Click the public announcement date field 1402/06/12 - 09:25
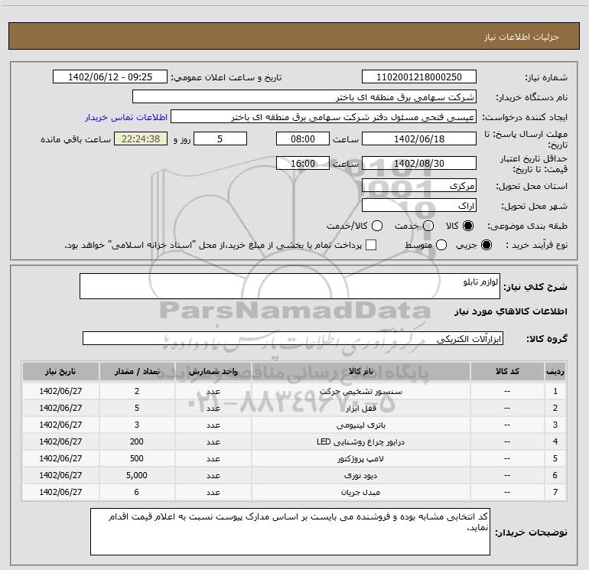Screen dimensions: 589x570 point(110,77)
